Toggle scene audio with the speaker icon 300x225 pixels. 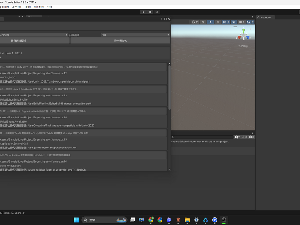218,22
